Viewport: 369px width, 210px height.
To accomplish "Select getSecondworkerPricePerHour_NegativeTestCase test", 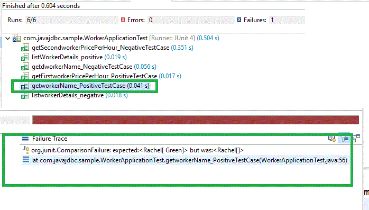I will (100, 48).
